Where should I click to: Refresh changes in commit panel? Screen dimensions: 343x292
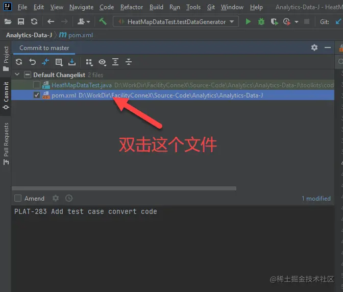pos(19,62)
